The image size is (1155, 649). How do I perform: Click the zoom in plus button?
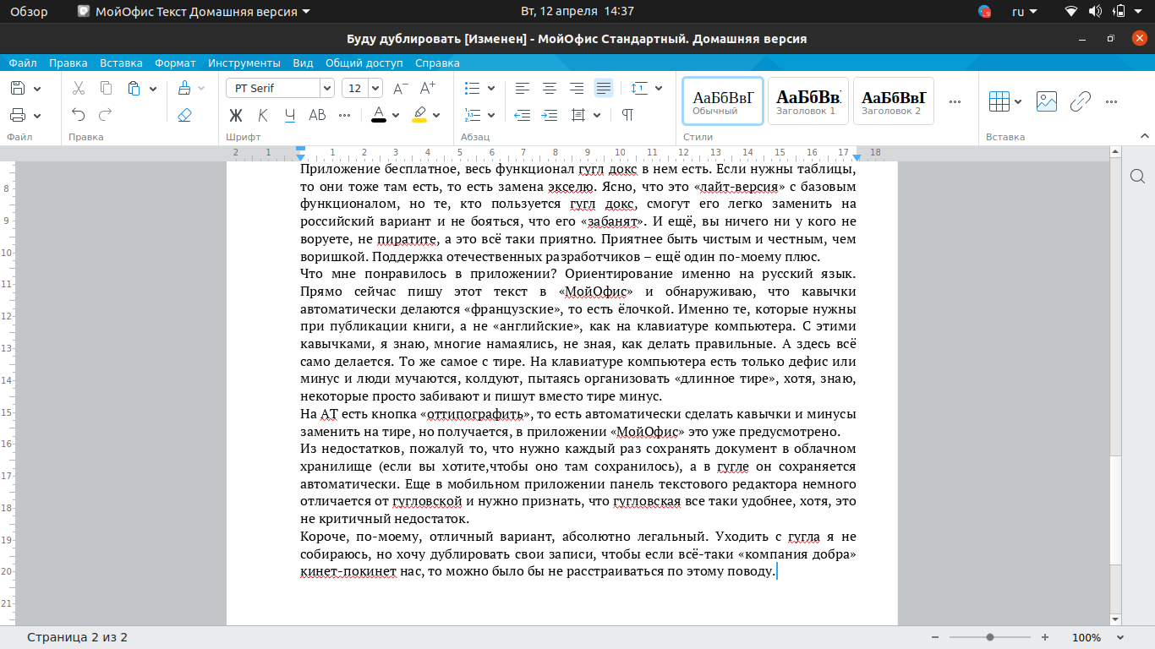pos(1045,637)
